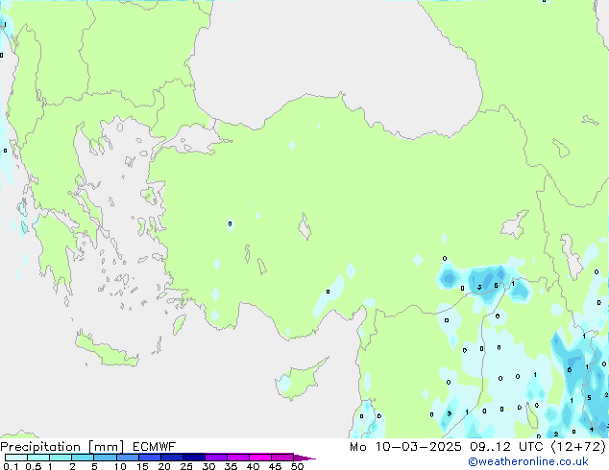Viewport: 609px width, 470px height.
Task: Click the 'ECMWF' model label
Action: 155,447
